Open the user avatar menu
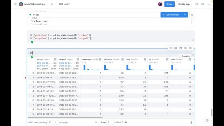The height and width of the screenshot is (126, 224). click(x=160, y=4)
